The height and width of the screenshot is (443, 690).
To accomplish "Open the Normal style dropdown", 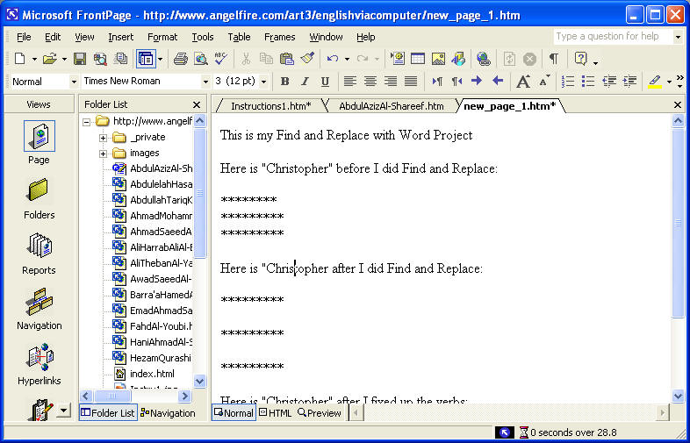I will (x=73, y=82).
